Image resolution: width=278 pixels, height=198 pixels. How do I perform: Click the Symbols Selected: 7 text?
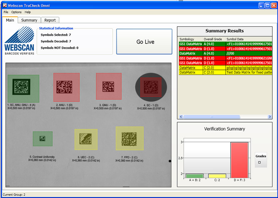pos(56,35)
